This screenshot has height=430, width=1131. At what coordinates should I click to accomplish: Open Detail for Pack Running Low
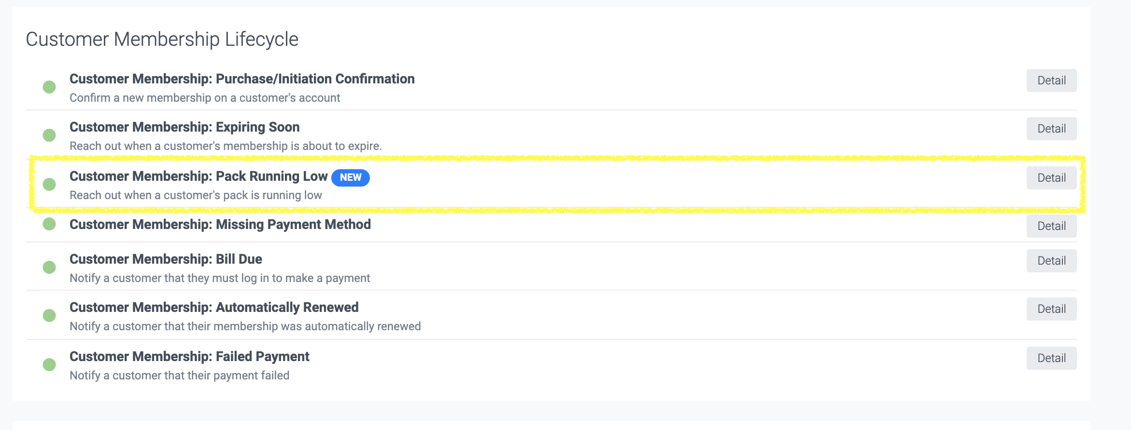click(x=1051, y=178)
